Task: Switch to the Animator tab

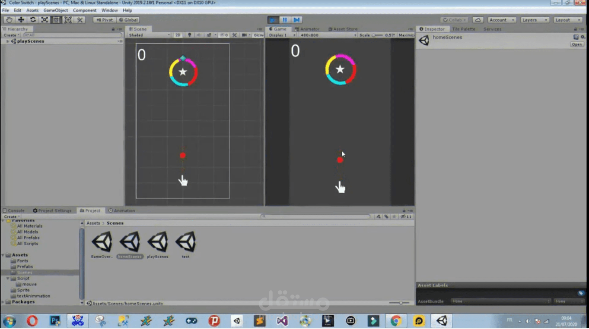Action: coord(307,29)
